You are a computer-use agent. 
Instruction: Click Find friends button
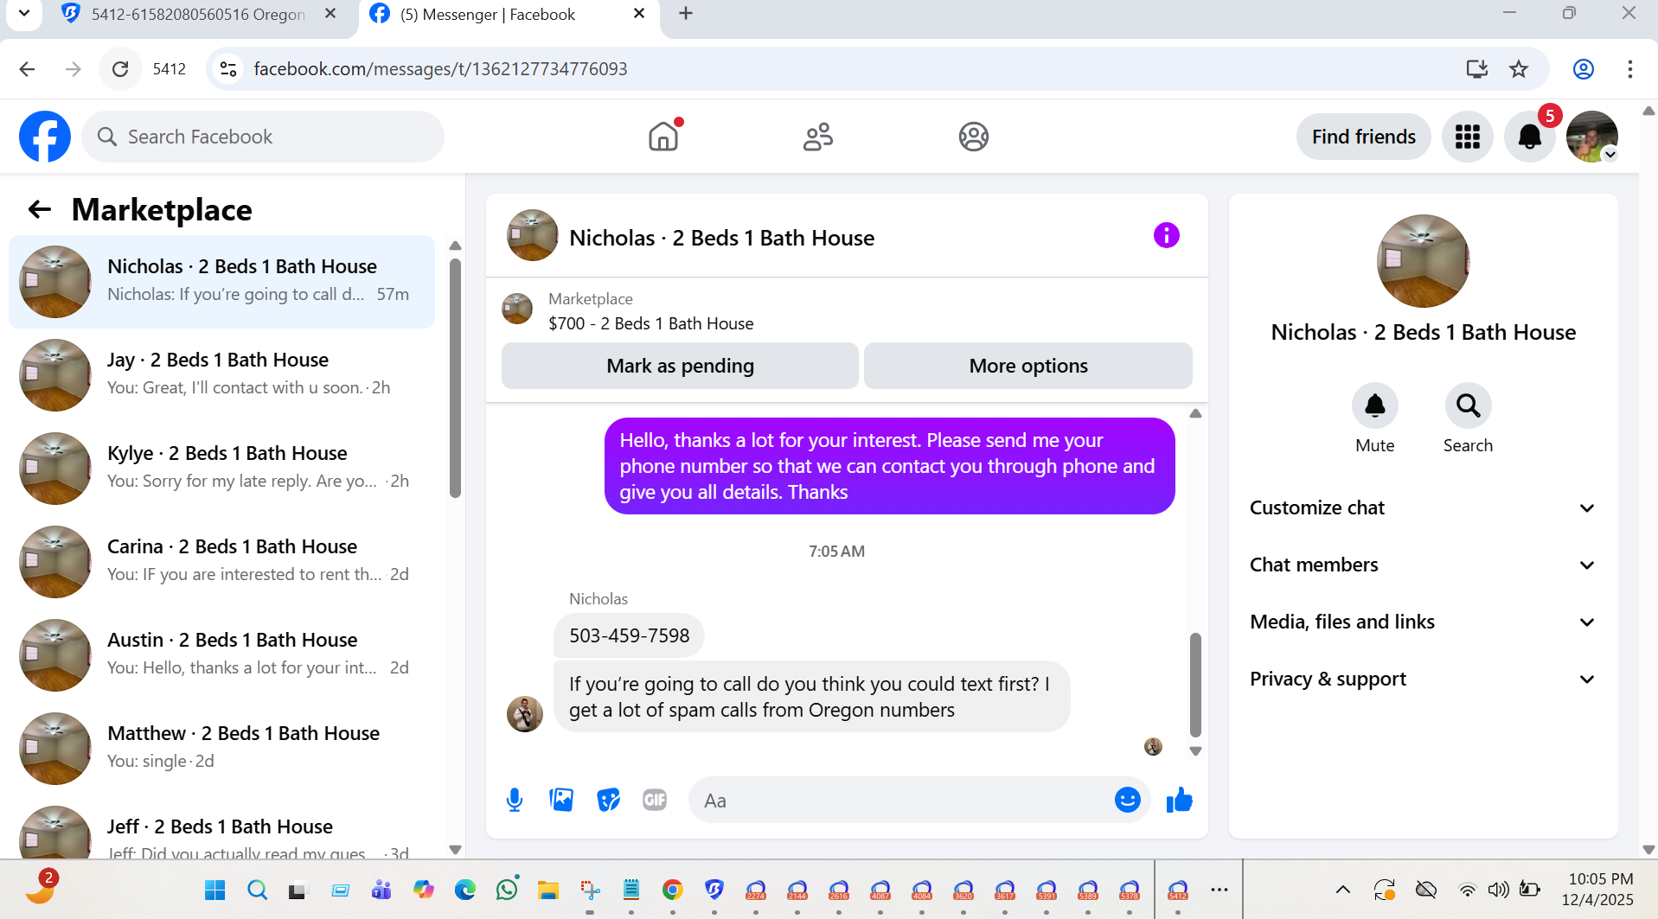pos(1363,137)
